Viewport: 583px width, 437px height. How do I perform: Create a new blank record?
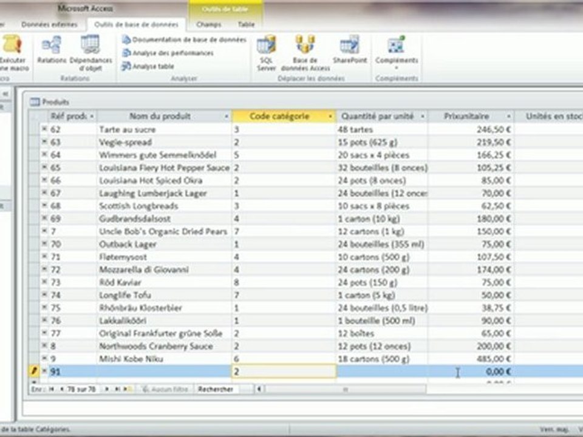click(127, 389)
